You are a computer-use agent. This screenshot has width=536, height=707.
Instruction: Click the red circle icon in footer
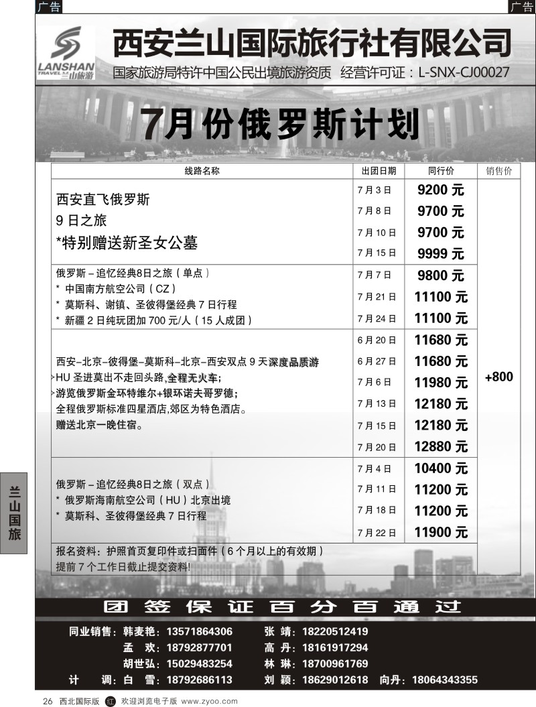[111, 702]
